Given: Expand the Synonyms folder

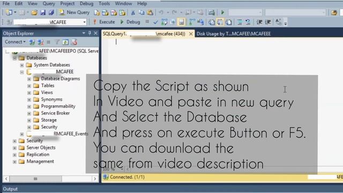Looking at the screenshot, I should (x=29, y=100).
